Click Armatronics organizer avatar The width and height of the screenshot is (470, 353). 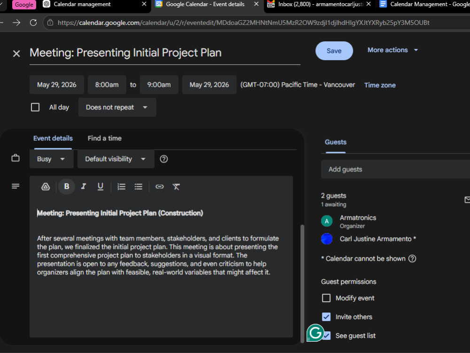coord(327,221)
